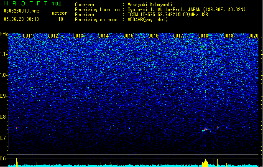Select the Ogata-vill. Akita-Pref. JAPAN location text

(186, 10)
